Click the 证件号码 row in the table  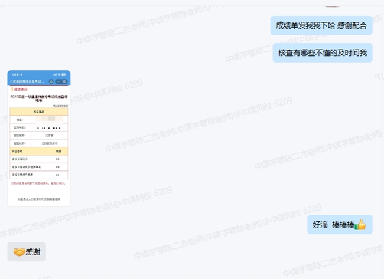point(39,127)
